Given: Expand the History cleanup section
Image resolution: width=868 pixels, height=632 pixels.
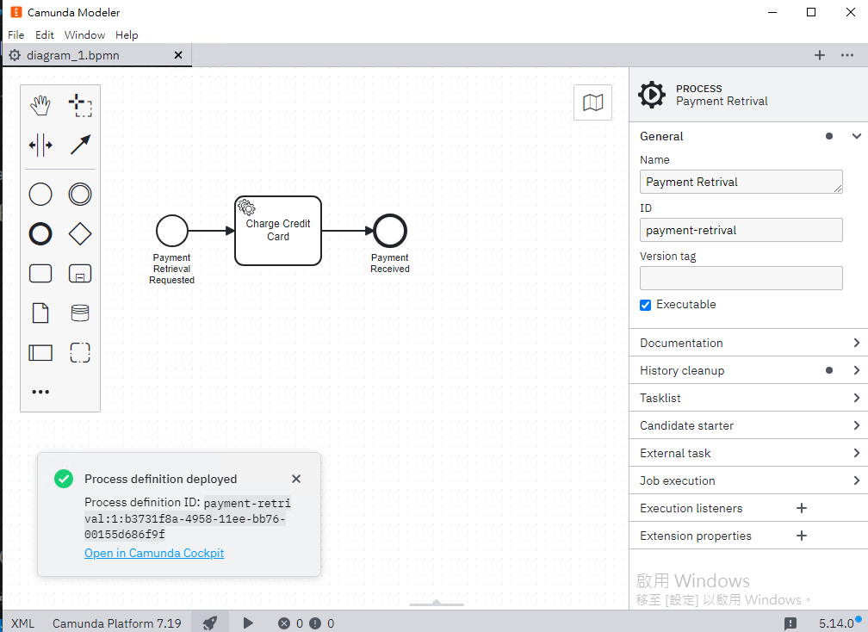Looking at the screenshot, I should pyautogui.click(x=748, y=370).
